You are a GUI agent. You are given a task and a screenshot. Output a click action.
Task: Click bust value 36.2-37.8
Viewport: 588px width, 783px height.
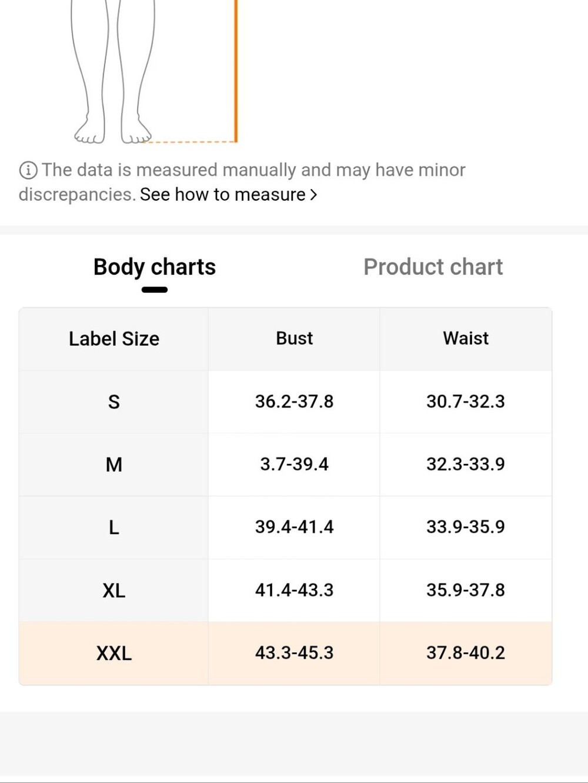tap(294, 402)
